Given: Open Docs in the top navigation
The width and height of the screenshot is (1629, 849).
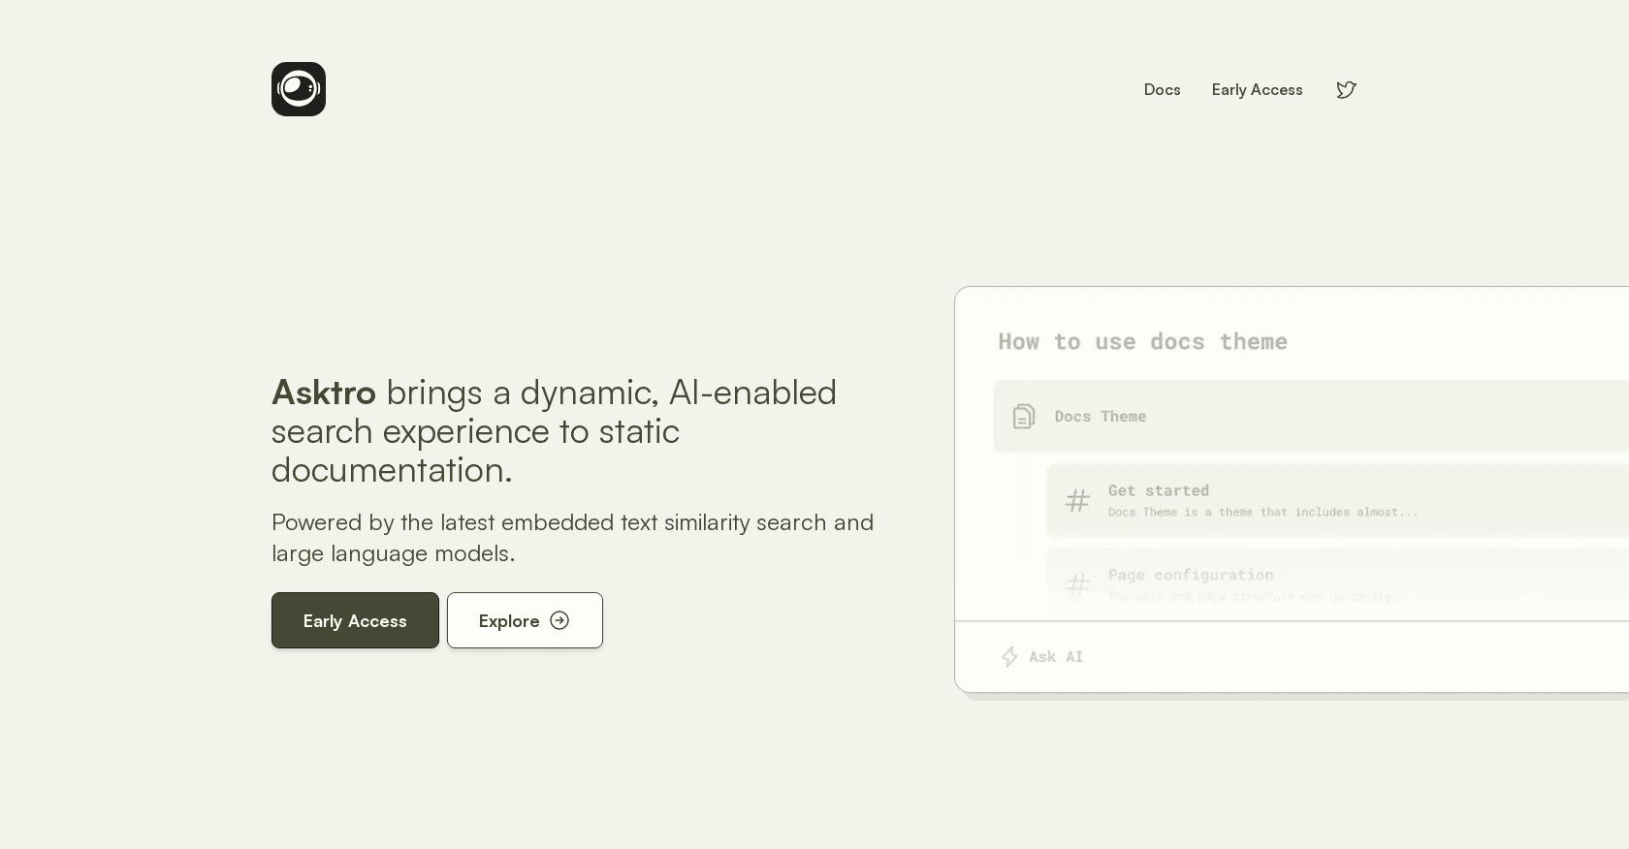Looking at the screenshot, I should [1162, 90].
